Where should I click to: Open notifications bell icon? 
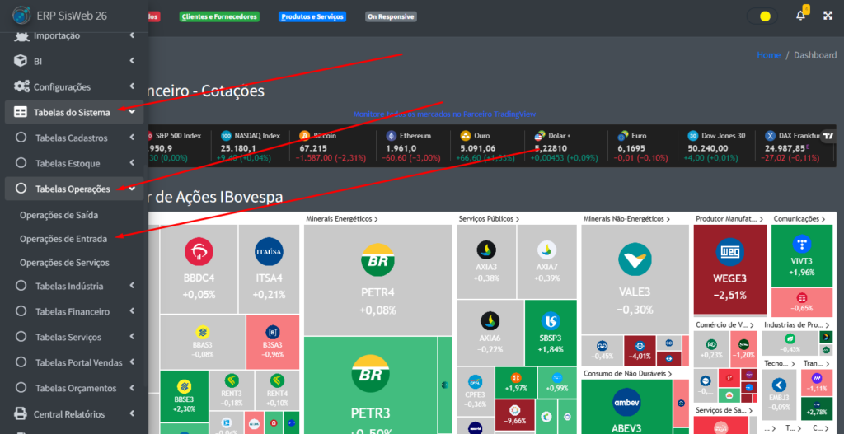(x=800, y=16)
